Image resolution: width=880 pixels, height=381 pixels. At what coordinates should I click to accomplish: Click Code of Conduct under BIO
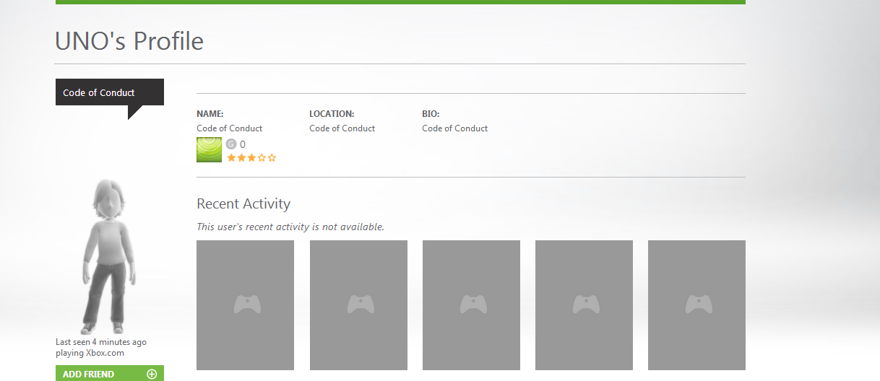(455, 128)
